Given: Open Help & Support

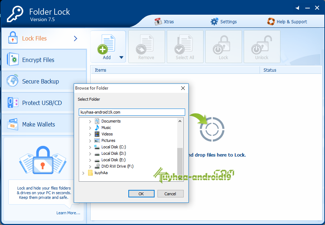Looking at the screenshot, I should pos(287,22).
